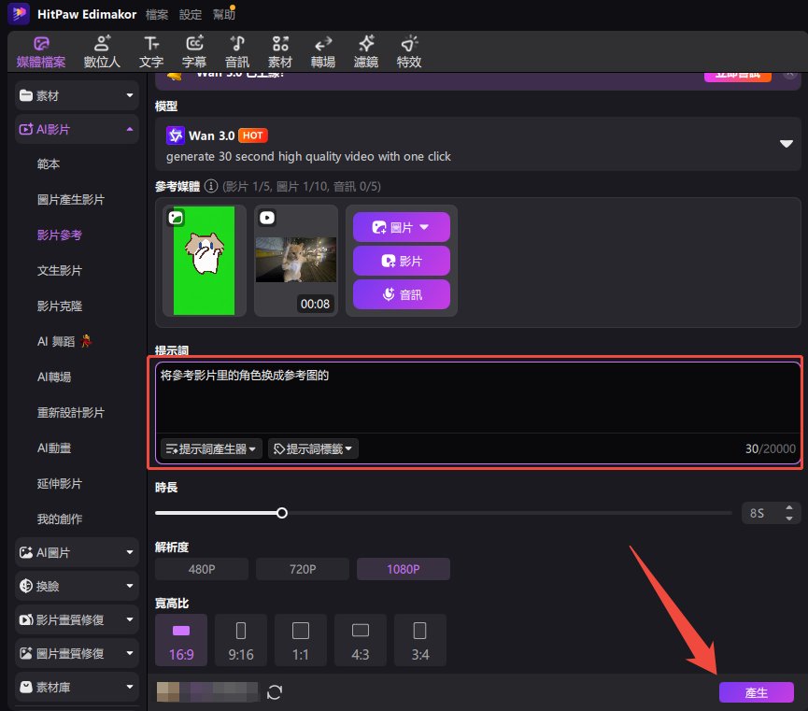Screen dimensions: 808x711
Task: Select the 文字 text tool
Action: click(x=151, y=52)
